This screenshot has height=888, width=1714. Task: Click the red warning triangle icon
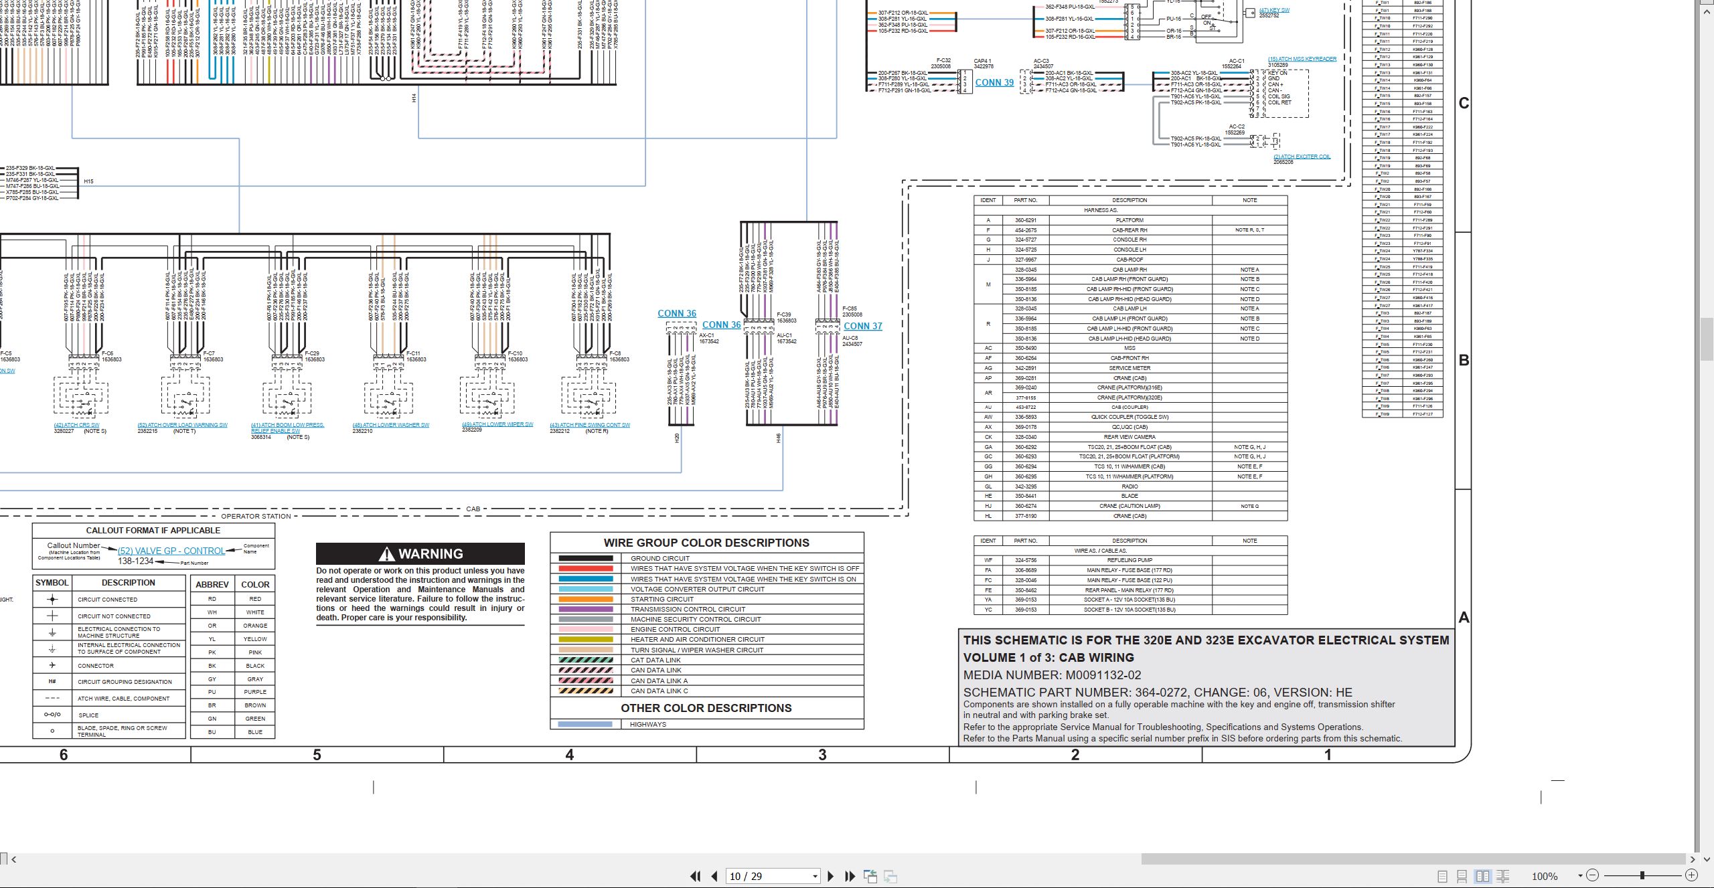point(386,554)
